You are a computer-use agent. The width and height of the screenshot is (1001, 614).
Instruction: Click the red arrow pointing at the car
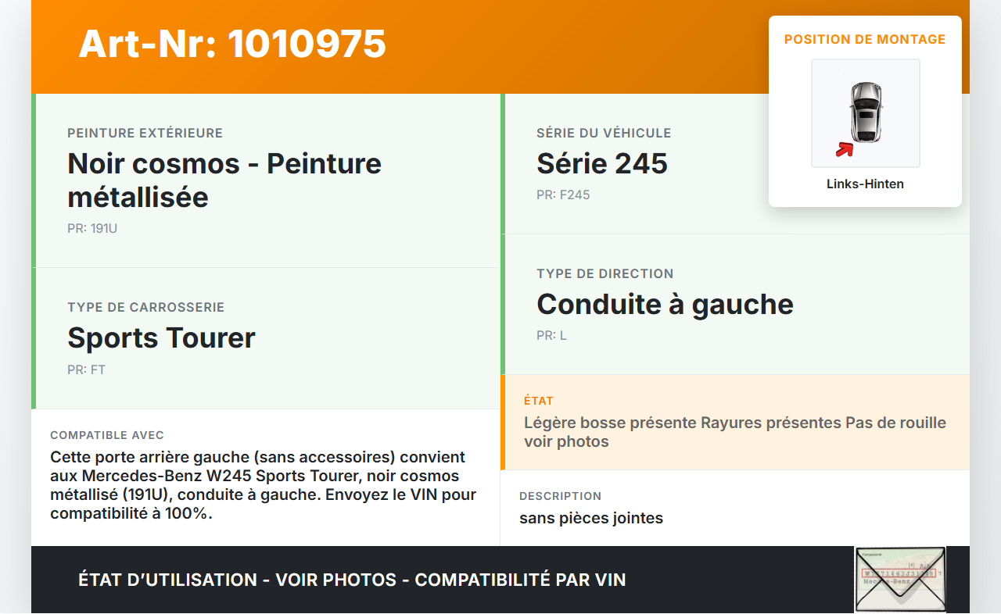[844, 149]
